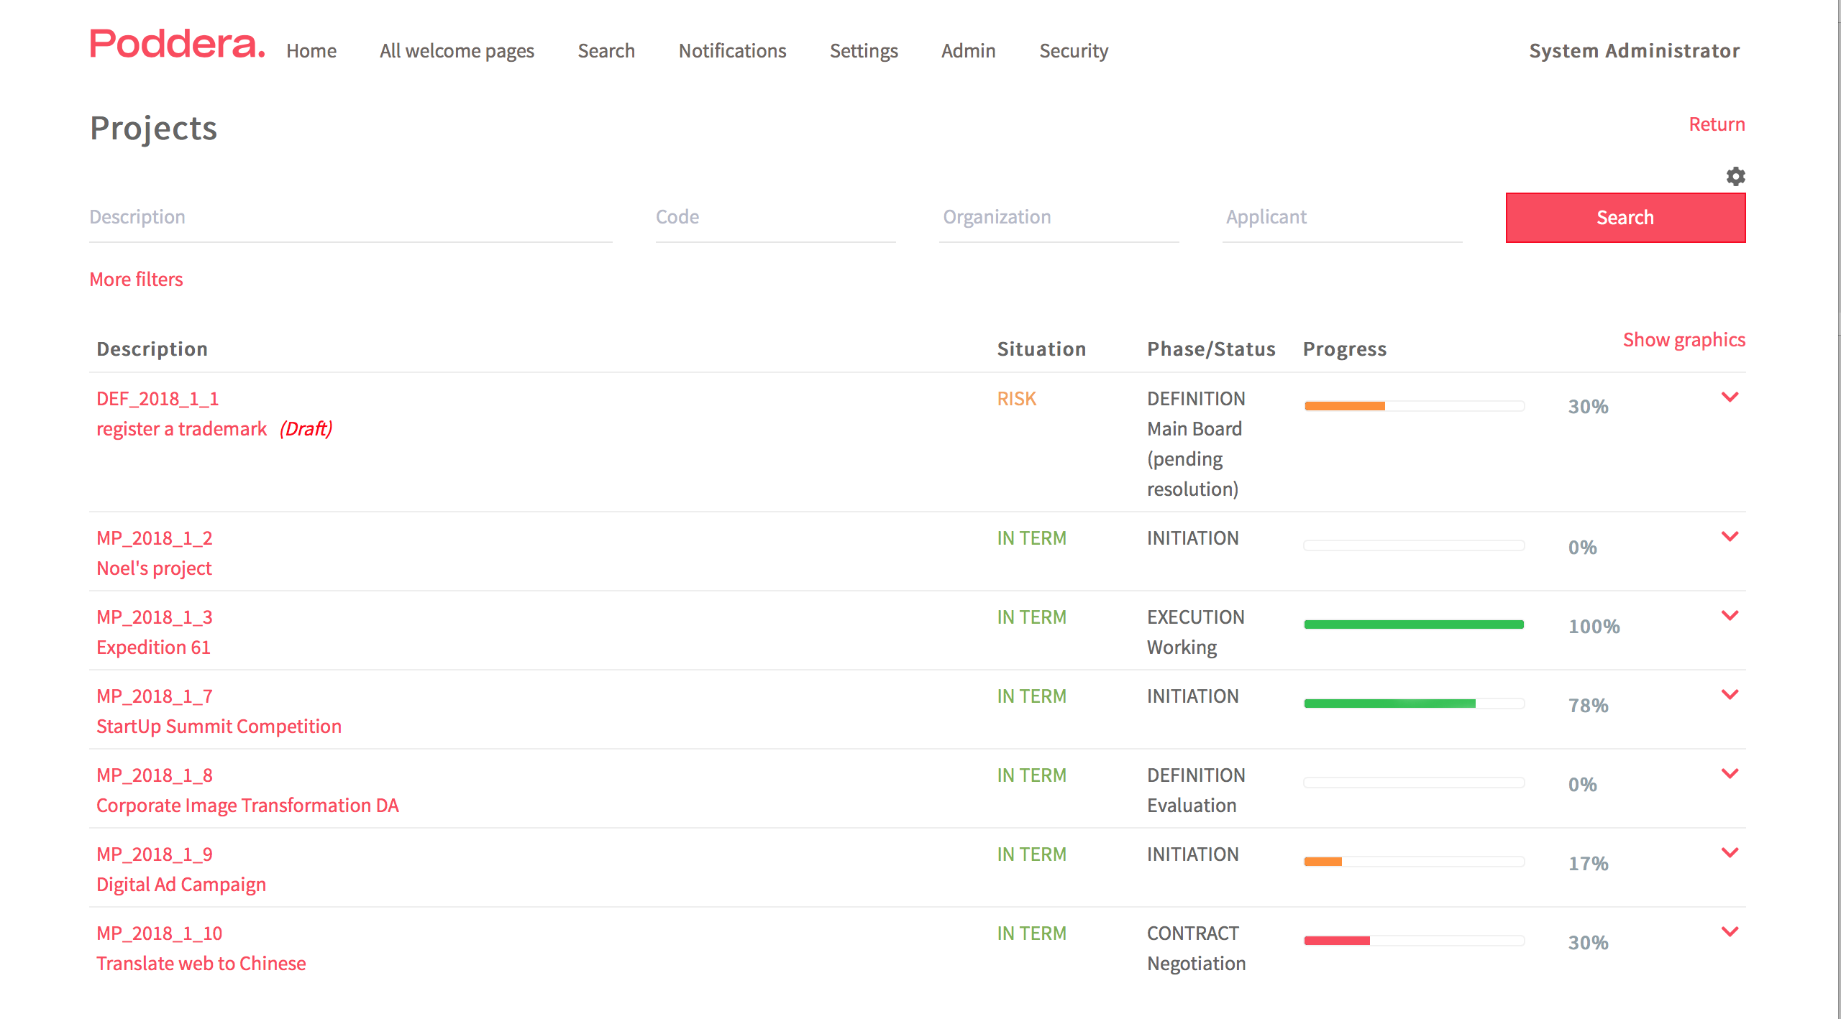Expand Digital Ad Campaign row chevron

1730,853
